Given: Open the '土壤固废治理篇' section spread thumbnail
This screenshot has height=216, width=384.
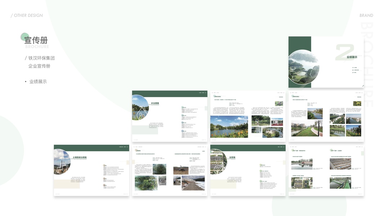Looking at the screenshot, I should [91, 170].
